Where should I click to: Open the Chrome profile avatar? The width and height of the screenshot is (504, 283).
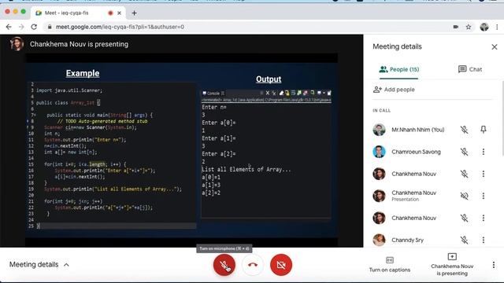point(484,27)
